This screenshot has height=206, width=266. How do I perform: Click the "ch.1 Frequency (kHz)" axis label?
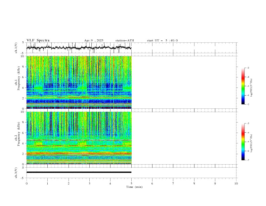17,78
